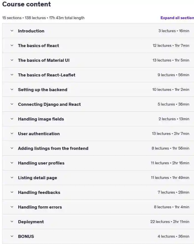The height and width of the screenshot is (244, 194).
Task: Open the User authentication chevron arrow
Action: [x=12, y=133]
